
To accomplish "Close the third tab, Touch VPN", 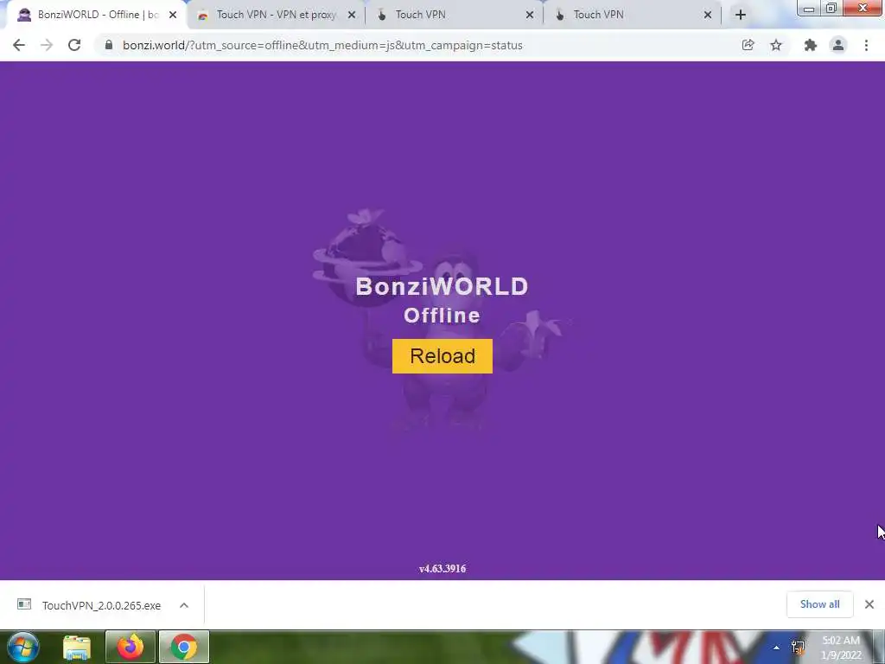I will click(530, 15).
